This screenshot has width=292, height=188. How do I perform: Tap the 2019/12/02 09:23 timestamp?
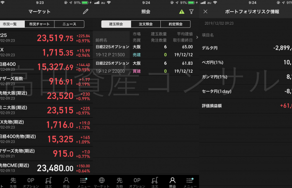point(219,23)
